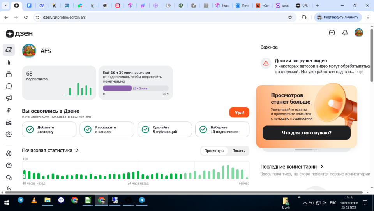Screen dimensions: 374x211
Task: Switch to the шкаф browser tab
Action: tap(283, 5)
